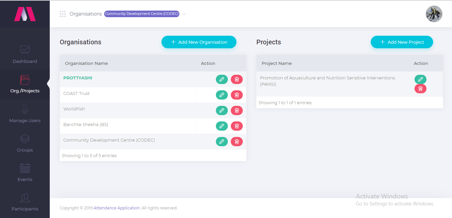This screenshot has width=452, height=218.
Task: Click trash icon for Banchte Shekha (BS)
Action: coord(237,126)
